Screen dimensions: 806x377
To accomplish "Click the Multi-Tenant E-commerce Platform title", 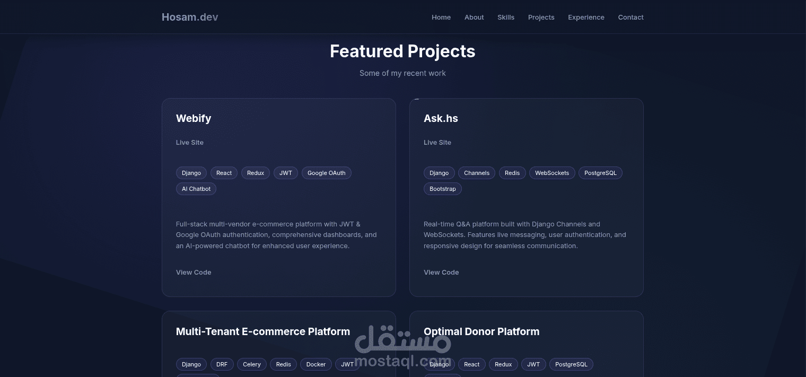I will (x=263, y=331).
